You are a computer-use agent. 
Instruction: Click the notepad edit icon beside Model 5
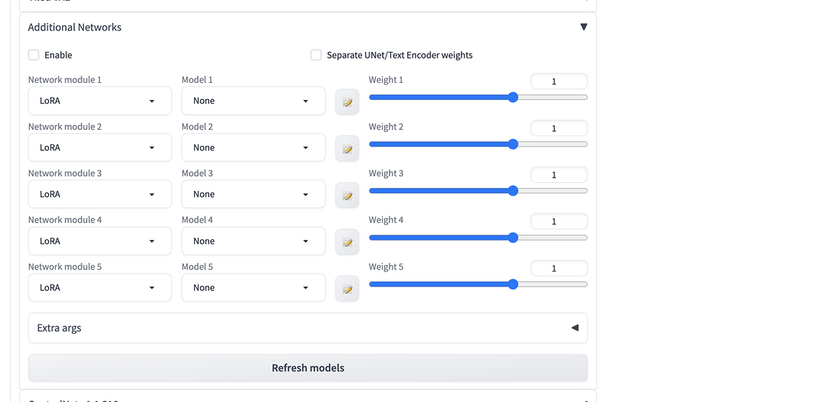[x=347, y=289]
